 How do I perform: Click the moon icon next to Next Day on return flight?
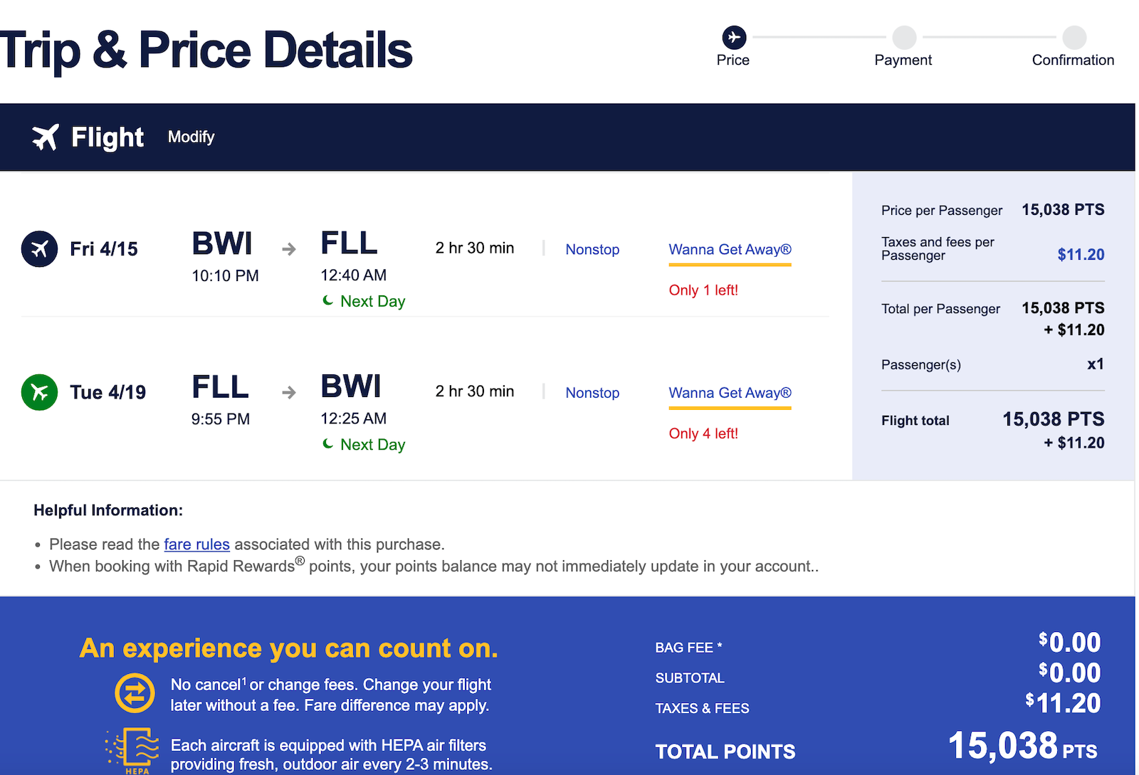[328, 444]
